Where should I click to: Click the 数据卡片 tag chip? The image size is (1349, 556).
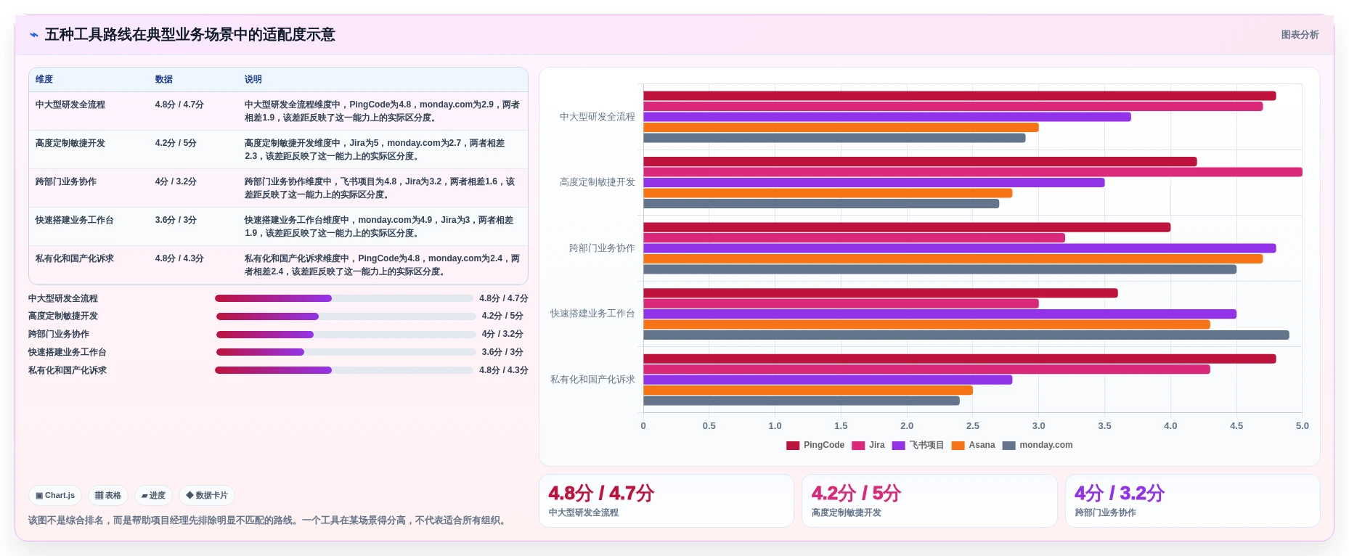[x=207, y=496]
